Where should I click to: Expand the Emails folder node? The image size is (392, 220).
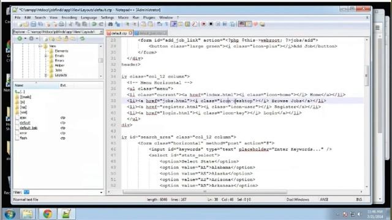click(x=46, y=56)
